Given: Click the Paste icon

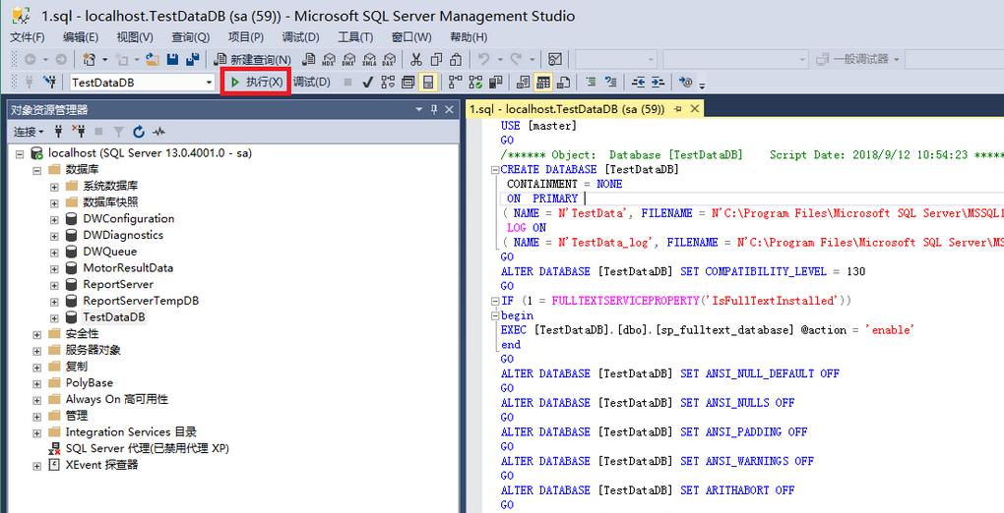Looking at the screenshot, I should coord(456,60).
